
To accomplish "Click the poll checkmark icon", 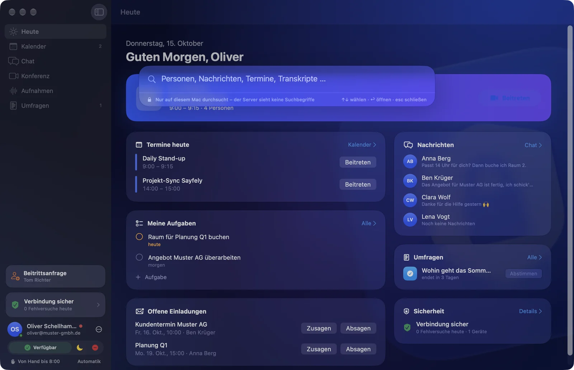I will click(x=410, y=274).
